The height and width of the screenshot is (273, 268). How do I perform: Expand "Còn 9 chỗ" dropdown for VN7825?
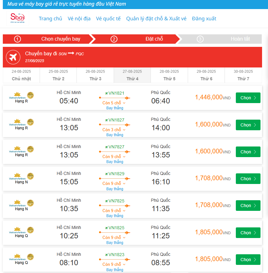114,211
